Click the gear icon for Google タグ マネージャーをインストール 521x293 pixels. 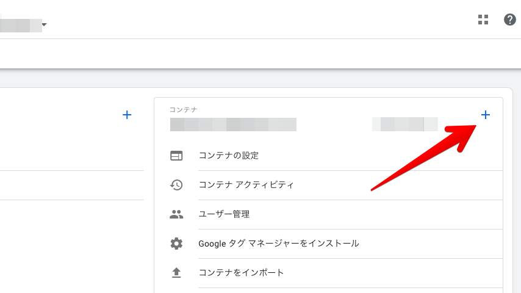(x=176, y=244)
